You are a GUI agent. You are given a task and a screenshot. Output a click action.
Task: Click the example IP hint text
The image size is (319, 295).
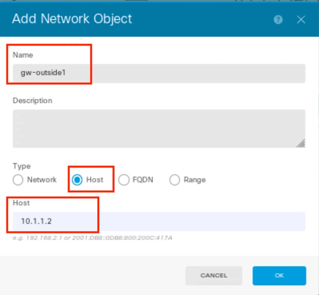pyautogui.click(x=93, y=238)
